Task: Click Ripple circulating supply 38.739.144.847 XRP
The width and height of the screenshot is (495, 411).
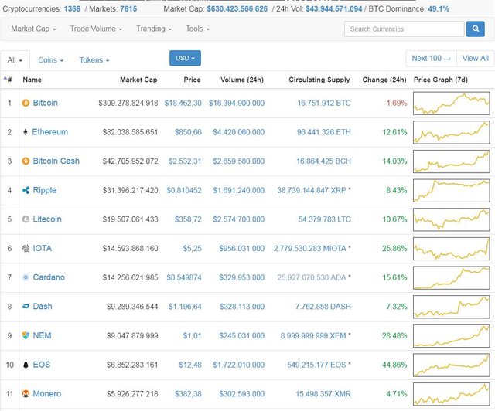Action: tap(312, 190)
